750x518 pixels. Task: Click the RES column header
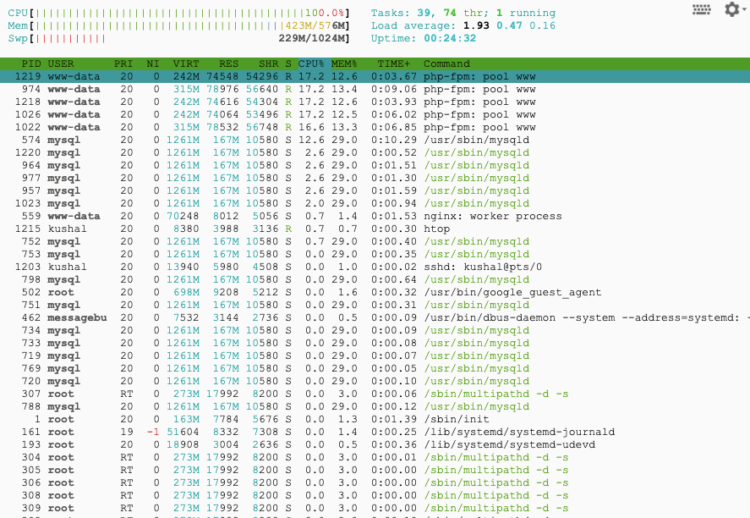coord(228,63)
